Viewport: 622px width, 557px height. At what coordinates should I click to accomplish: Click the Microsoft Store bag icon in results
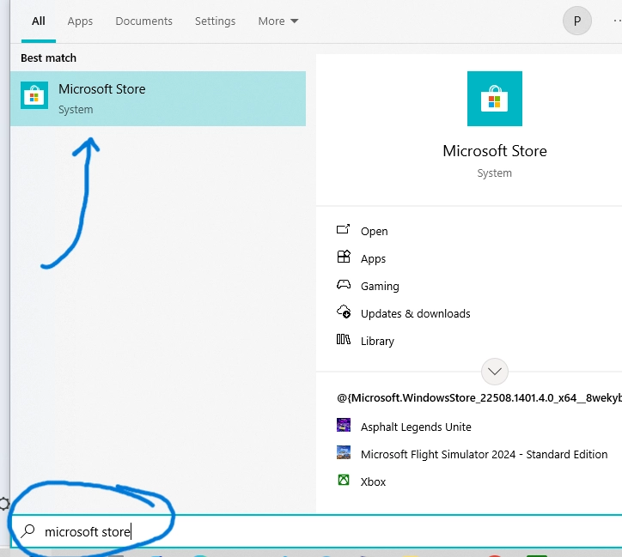(x=34, y=95)
